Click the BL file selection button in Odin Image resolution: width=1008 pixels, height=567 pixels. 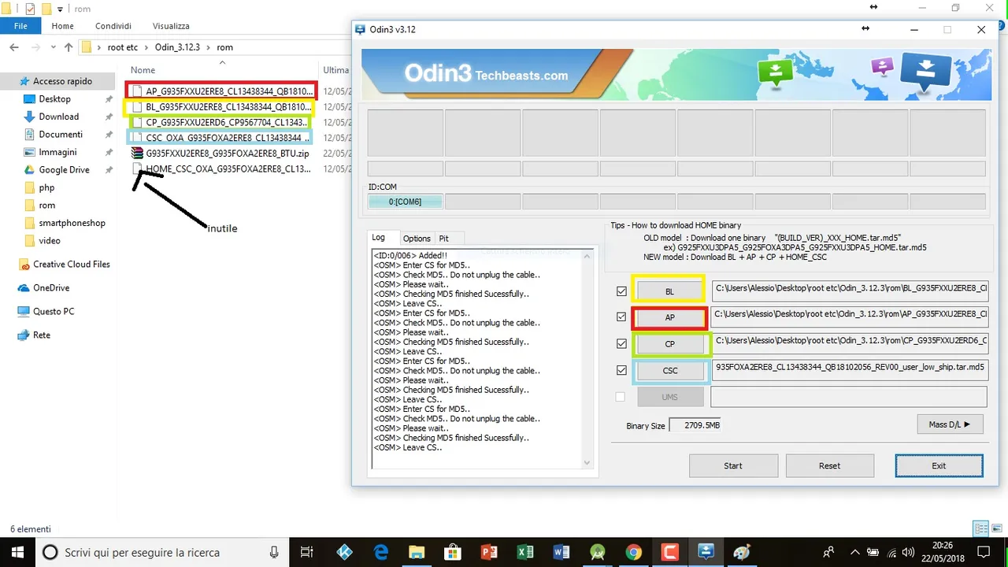click(x=669, y=291)
